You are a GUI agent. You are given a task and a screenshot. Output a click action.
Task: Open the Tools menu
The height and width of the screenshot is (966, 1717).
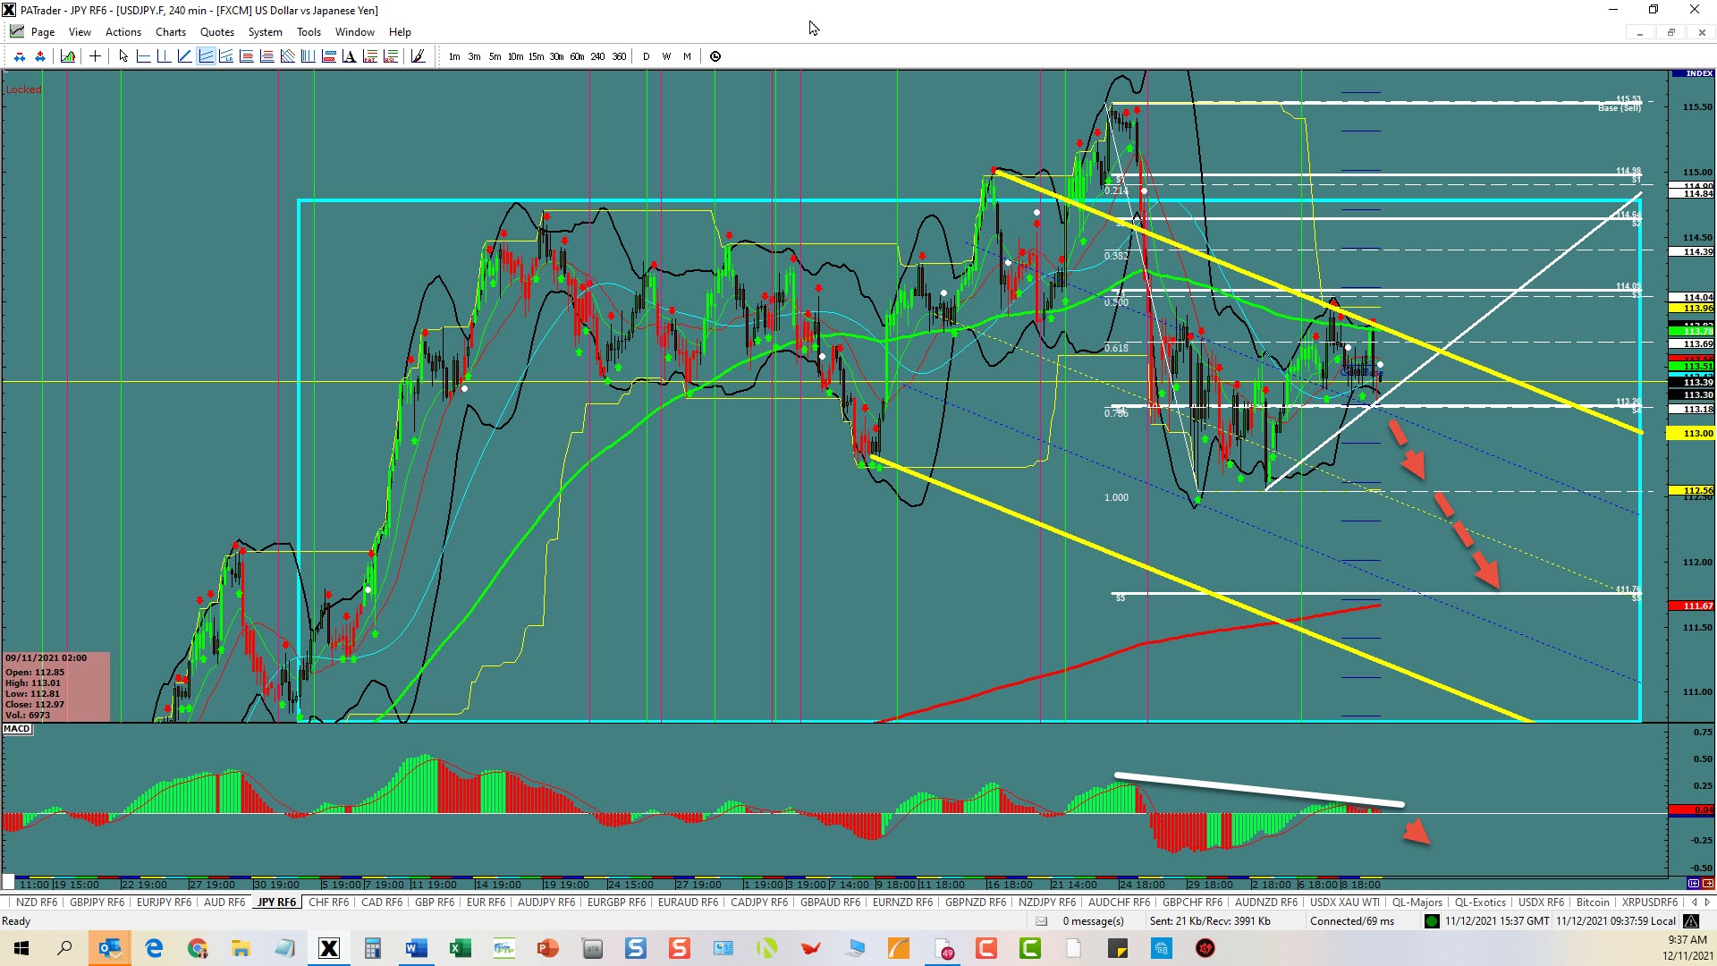pyautogui.click(x=309, y=31)
